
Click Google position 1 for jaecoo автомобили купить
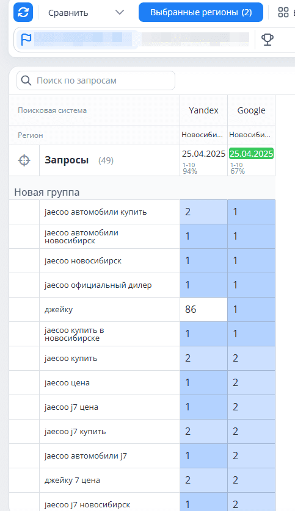tap(251, 212)
